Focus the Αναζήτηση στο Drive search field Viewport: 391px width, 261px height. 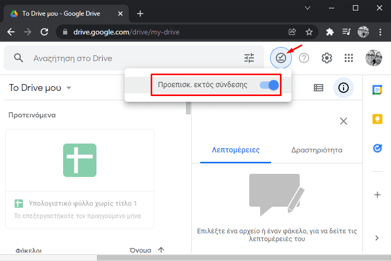click(x=134, y=58)
